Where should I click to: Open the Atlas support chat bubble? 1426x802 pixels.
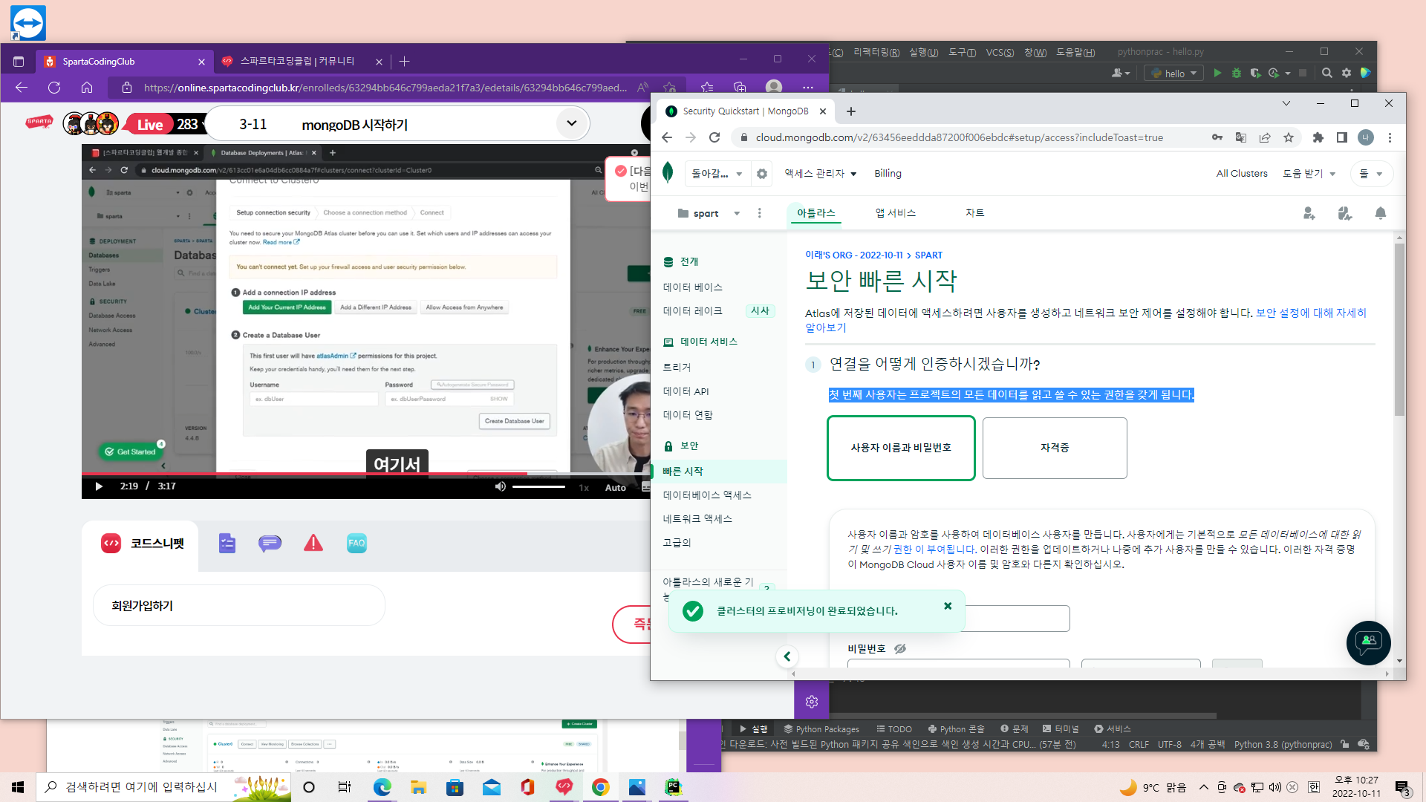pyautogui.click(x=1368, y=642)
